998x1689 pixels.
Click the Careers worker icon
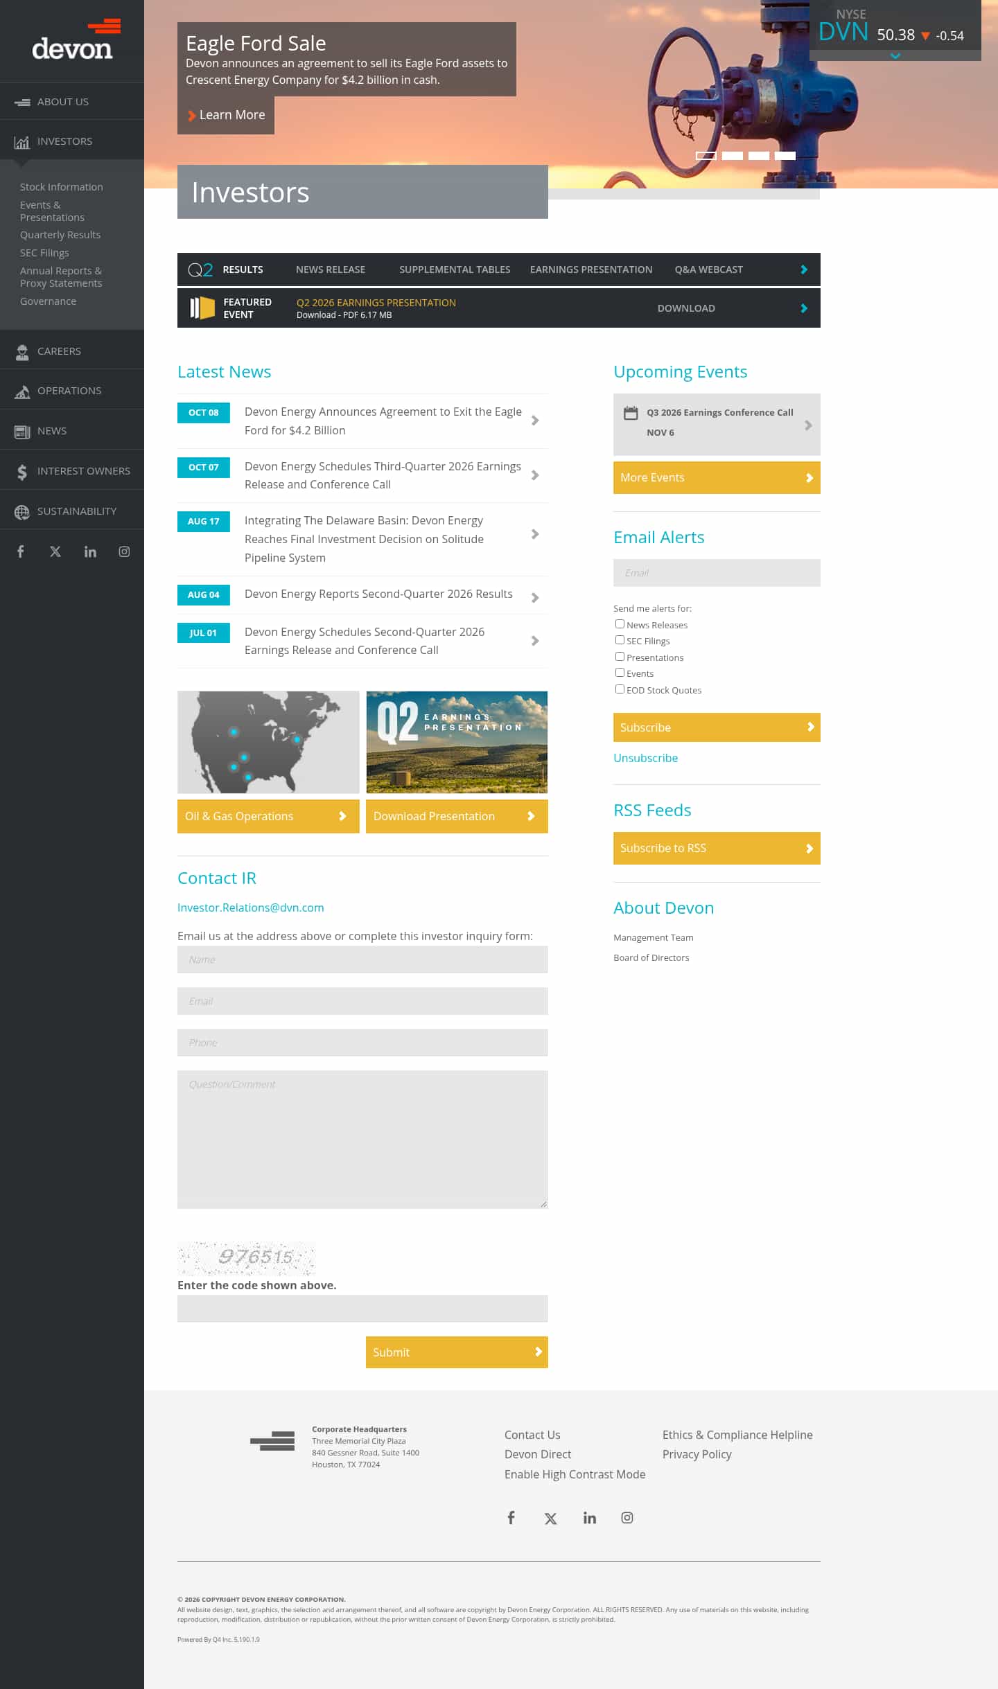point(22,352)
